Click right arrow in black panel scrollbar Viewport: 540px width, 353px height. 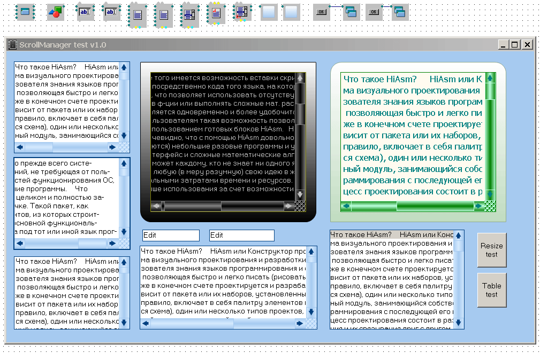click(288, 206)
